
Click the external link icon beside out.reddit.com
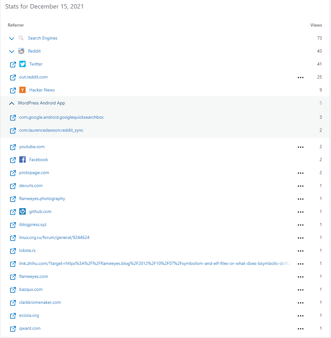[x=13, y=77]
